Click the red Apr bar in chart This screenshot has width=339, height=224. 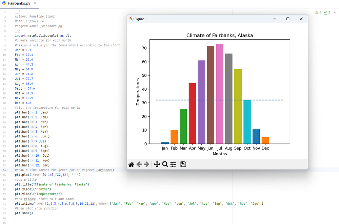[x=193, y=113]
